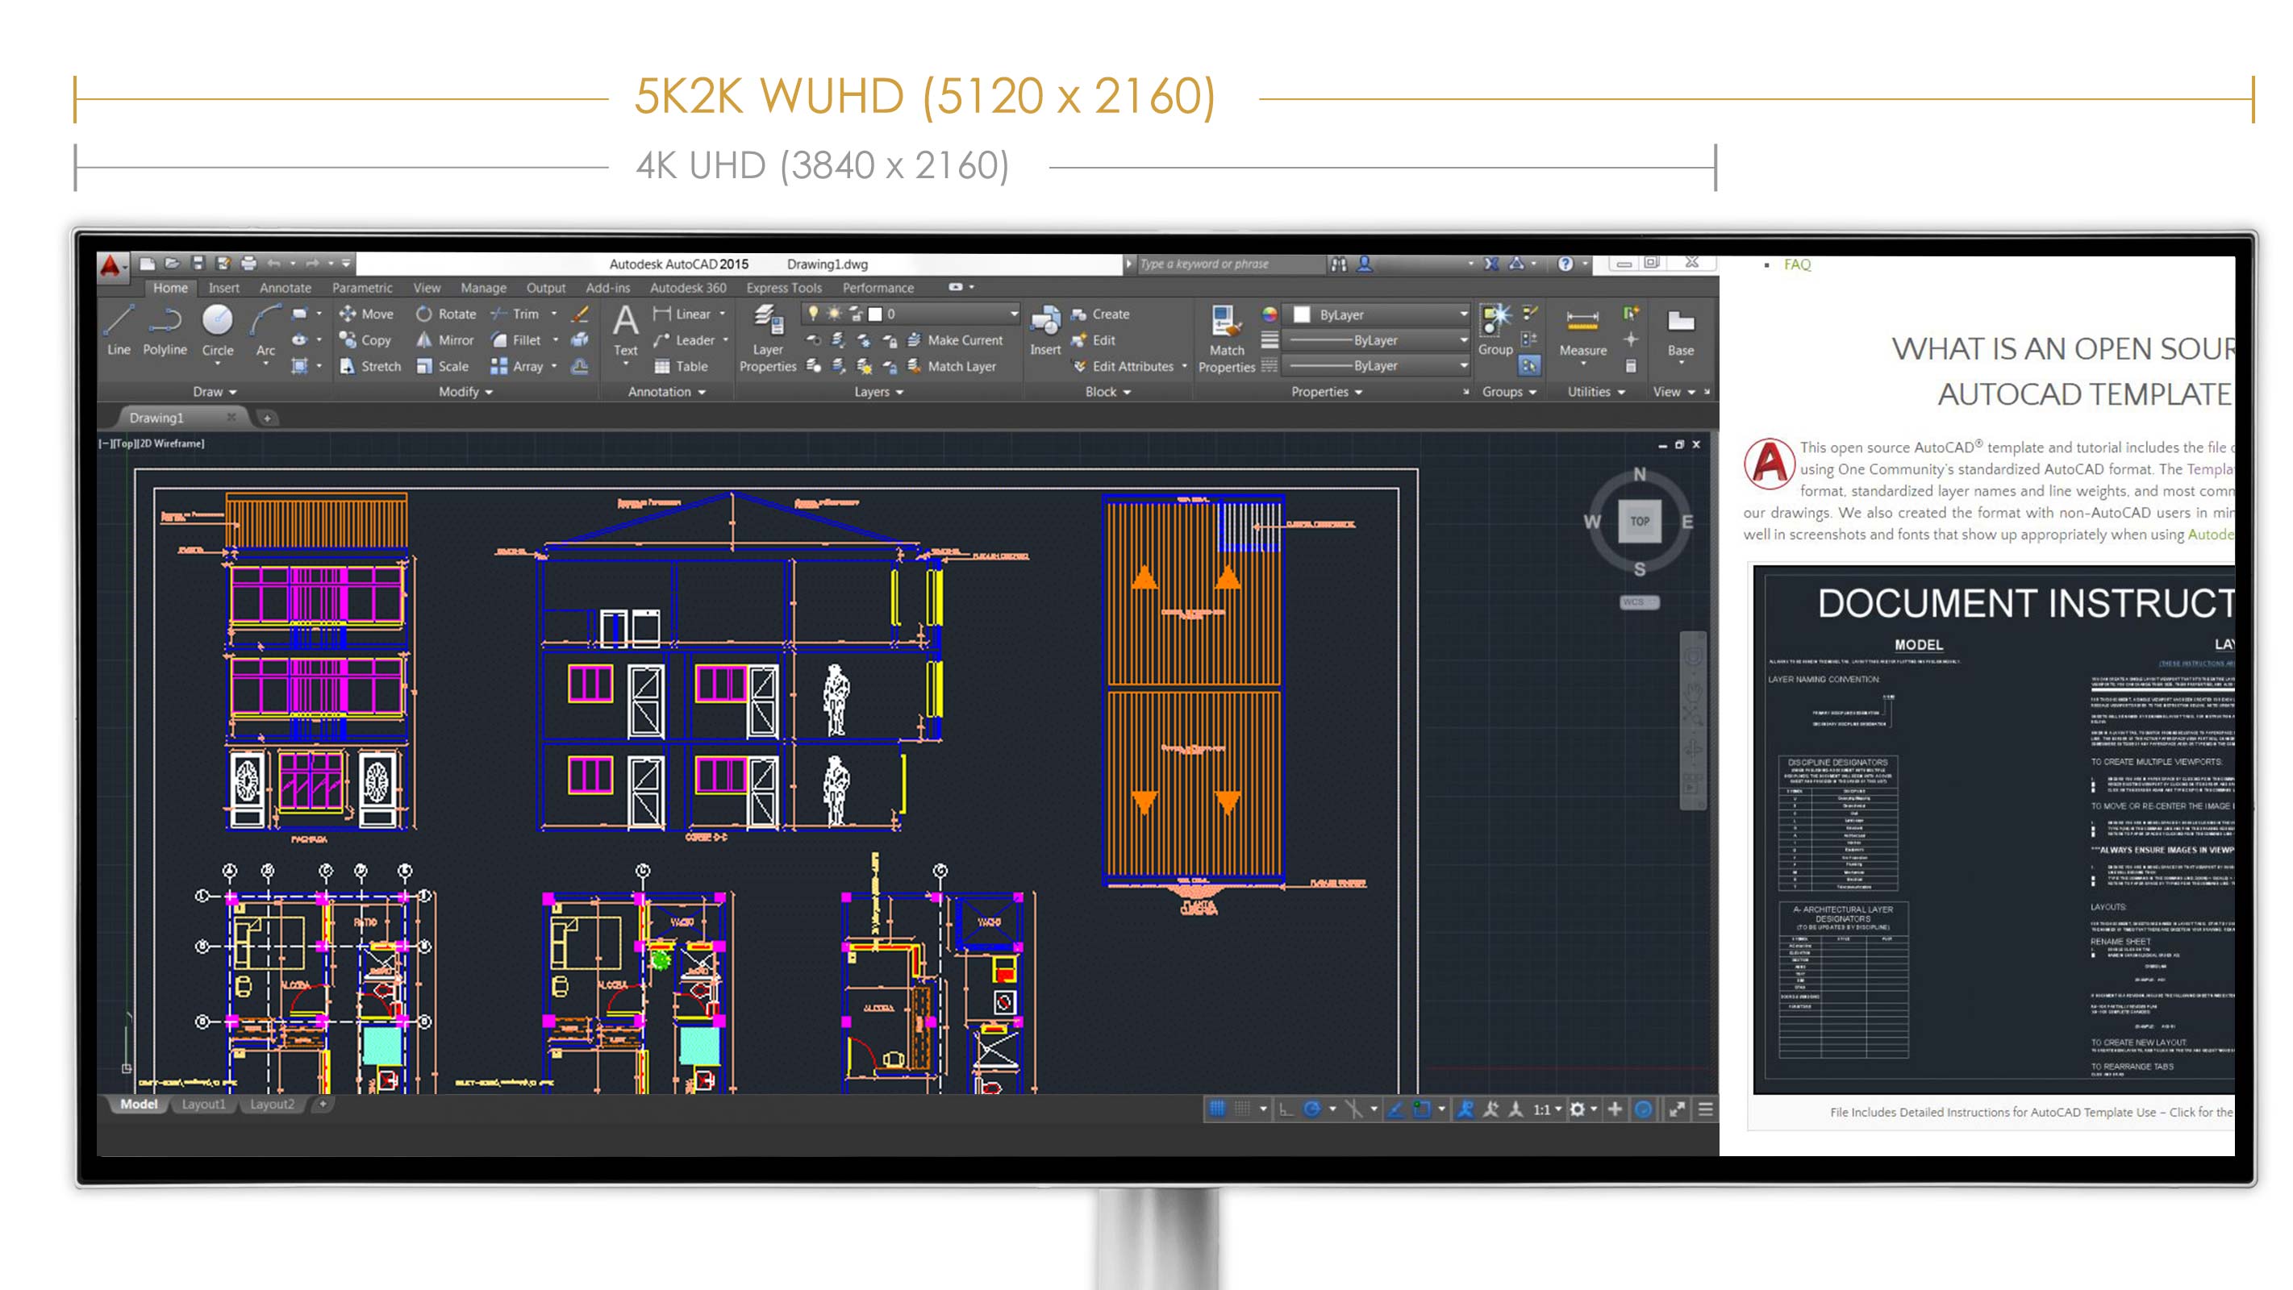Select the Line tool in Draw panel
This screenshot has height=1290, width=2293.
pos(119,329)
